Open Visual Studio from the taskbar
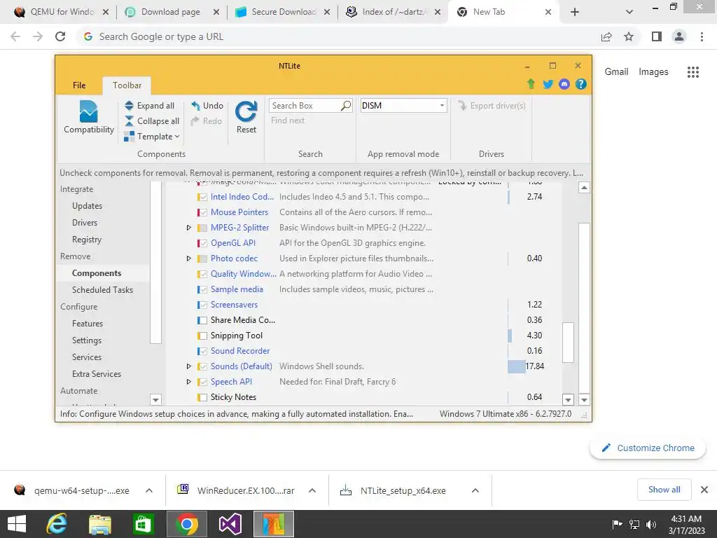 (x=230, y=524)
